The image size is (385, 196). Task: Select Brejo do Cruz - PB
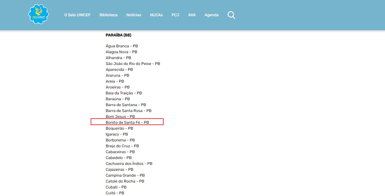click(122, 146)
